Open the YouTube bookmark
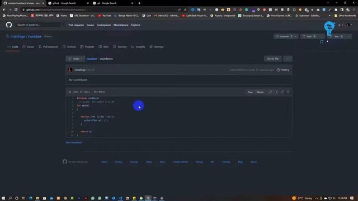 (105, 16)
